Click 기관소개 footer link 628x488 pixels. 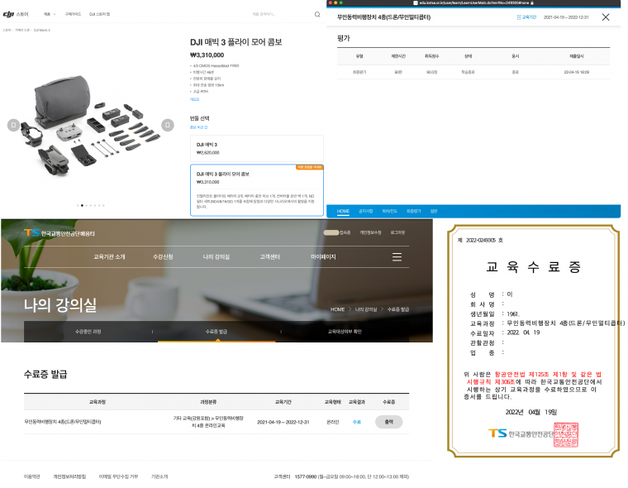coord(159,476)
